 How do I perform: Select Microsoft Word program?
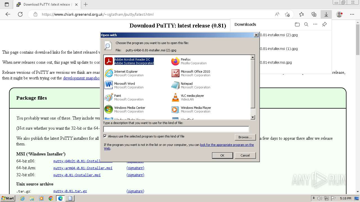[x=124, y=85]
